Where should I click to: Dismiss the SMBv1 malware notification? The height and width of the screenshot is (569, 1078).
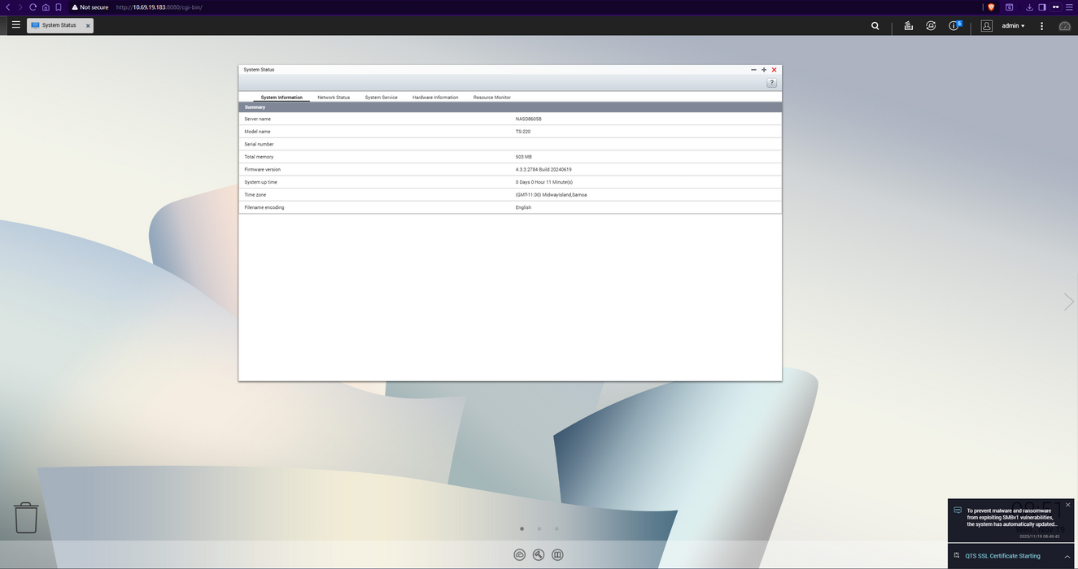[1068, 505]
